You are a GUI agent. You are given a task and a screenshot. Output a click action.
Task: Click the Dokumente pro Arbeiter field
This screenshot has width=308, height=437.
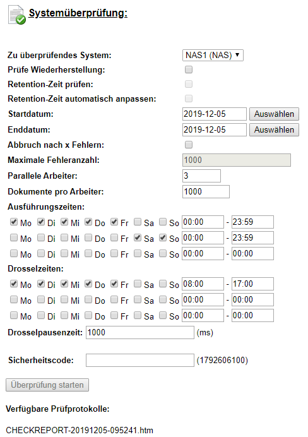pos(206,192)
